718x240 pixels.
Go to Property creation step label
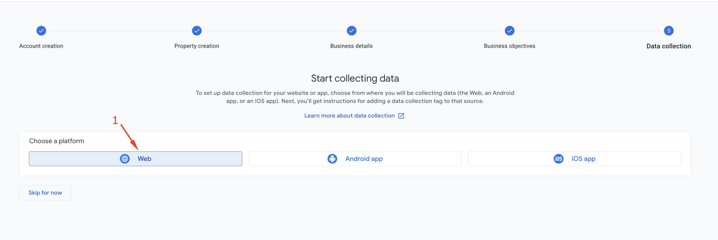(197, 46)
